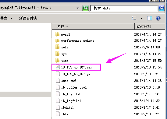Select the 10_135_45_167.pid file icon
Image resolution: width=167 pixels, height=119 pixels.
[58, 74]
